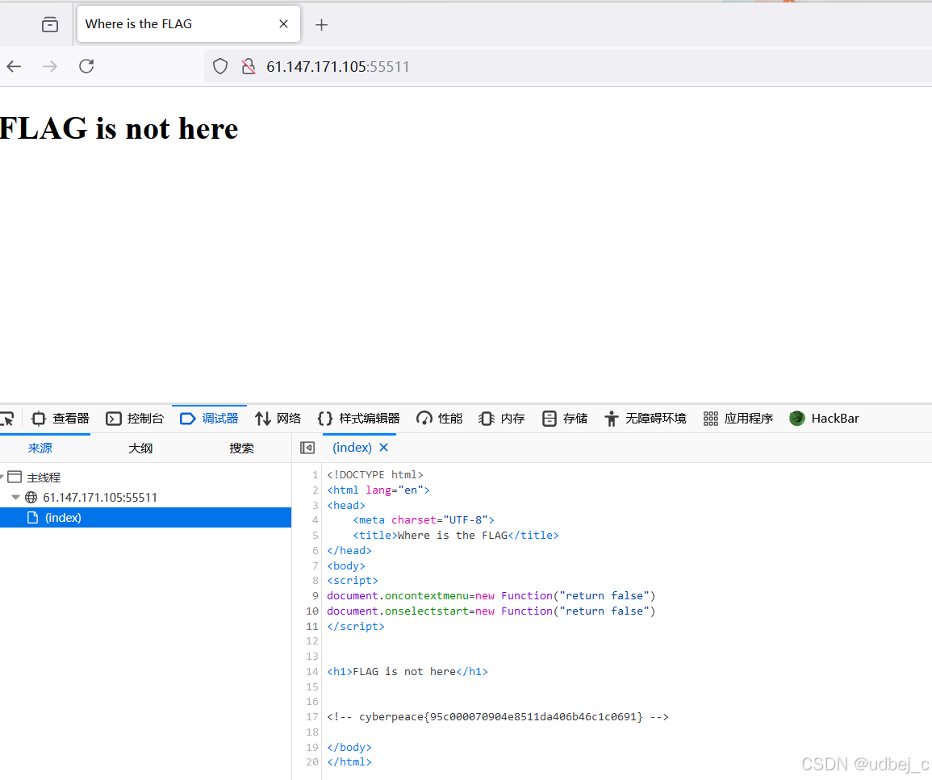Select the 调试器 (Debugger) panel
This screenshot has width=932, height=780.
(x=209, y=418)
